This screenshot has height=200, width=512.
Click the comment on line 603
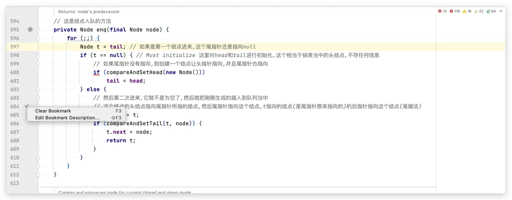(x=180, y=98)
